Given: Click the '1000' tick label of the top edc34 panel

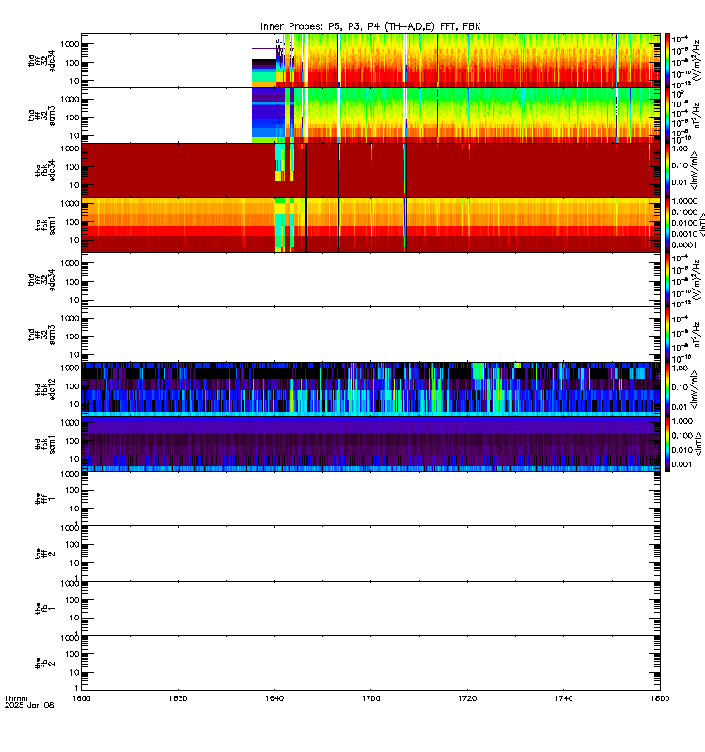Looking at the screenshot, I should pos(70,44).
